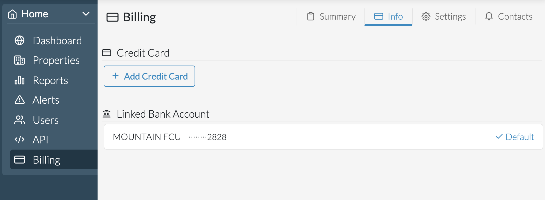This screenshot has width=545, height=200.
Task: Open the Users section from the sidebar
Action: (45, 120)
